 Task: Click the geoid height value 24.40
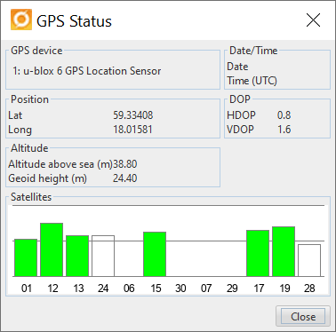[125, 178]
